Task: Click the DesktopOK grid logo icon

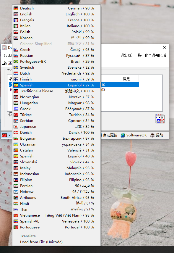Action: (x=160, y=119)
